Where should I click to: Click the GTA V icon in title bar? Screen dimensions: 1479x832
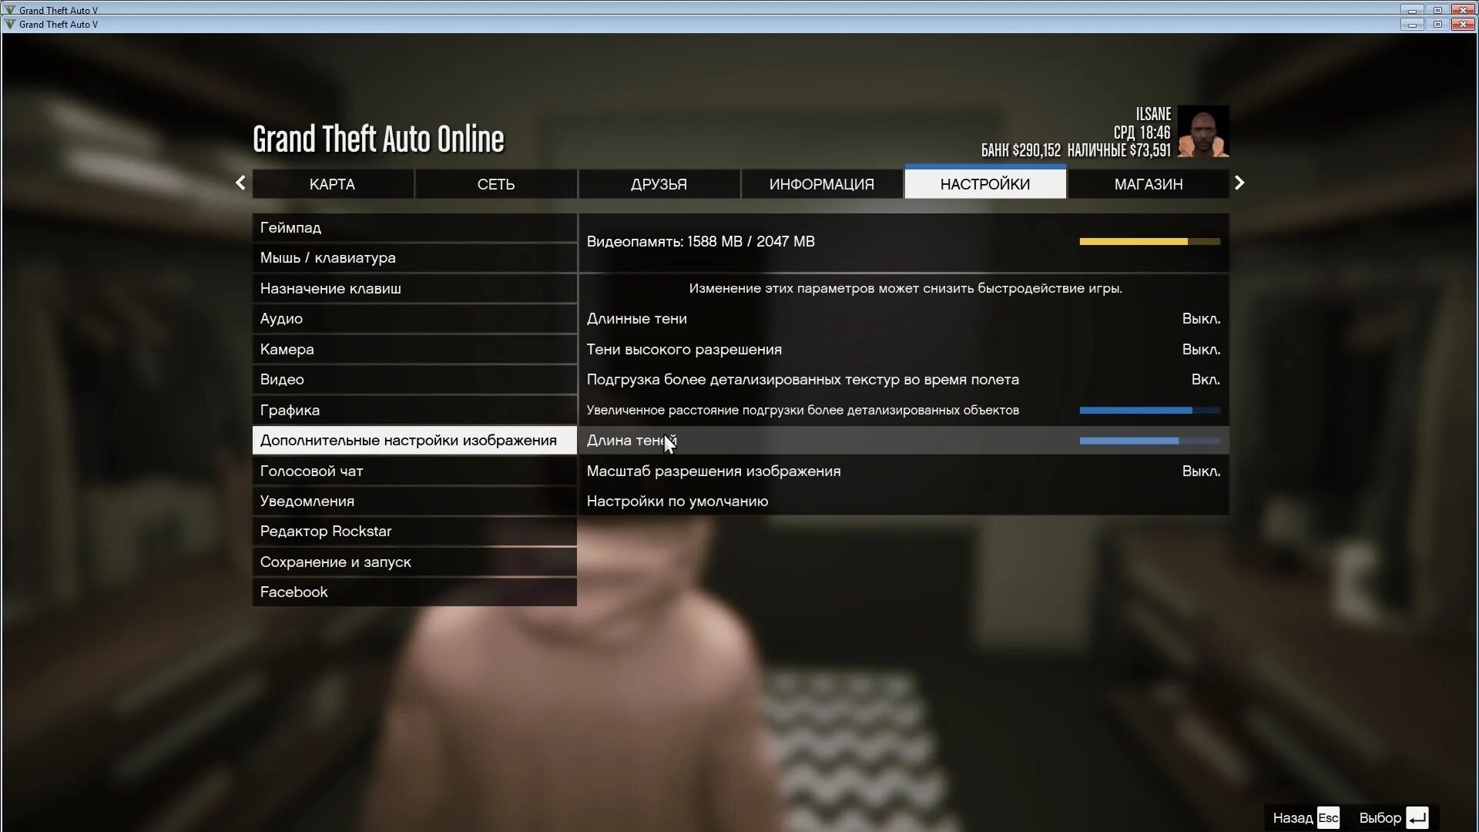pos(10,10)
